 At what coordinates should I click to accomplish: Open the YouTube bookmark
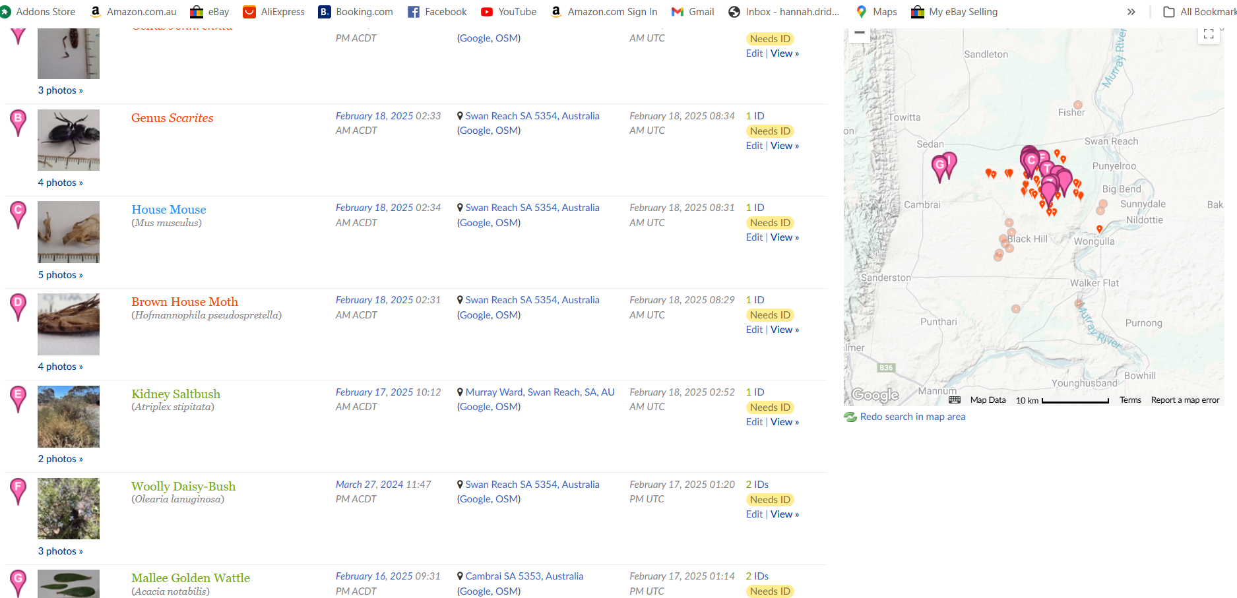coord(509,12)
